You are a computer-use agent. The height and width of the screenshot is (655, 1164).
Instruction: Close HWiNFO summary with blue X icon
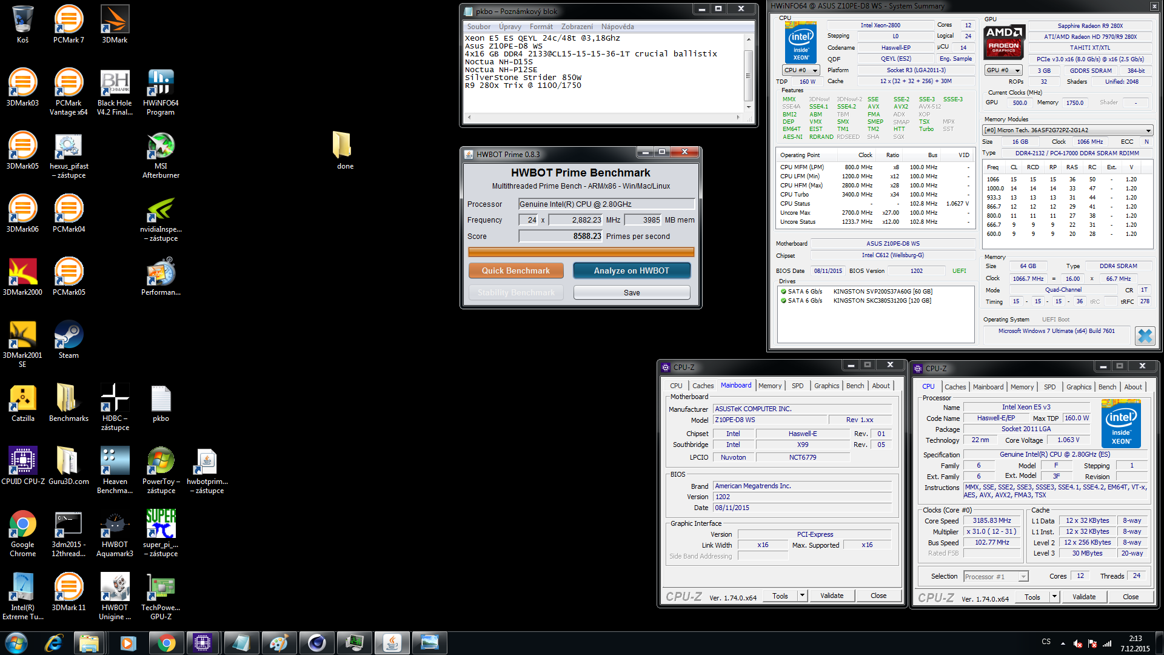coord(1145,335)
